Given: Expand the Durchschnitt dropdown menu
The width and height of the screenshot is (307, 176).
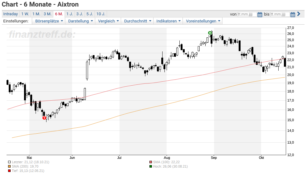Looking at the screenshot, I should point(138,21).
